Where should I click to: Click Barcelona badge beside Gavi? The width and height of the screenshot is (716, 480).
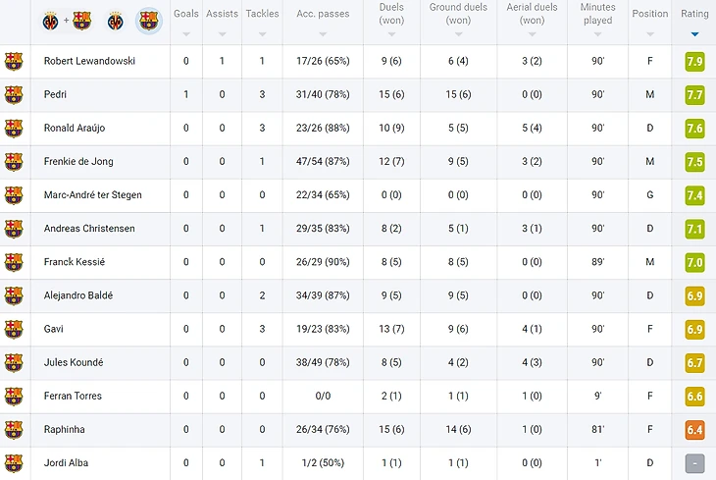14,330
